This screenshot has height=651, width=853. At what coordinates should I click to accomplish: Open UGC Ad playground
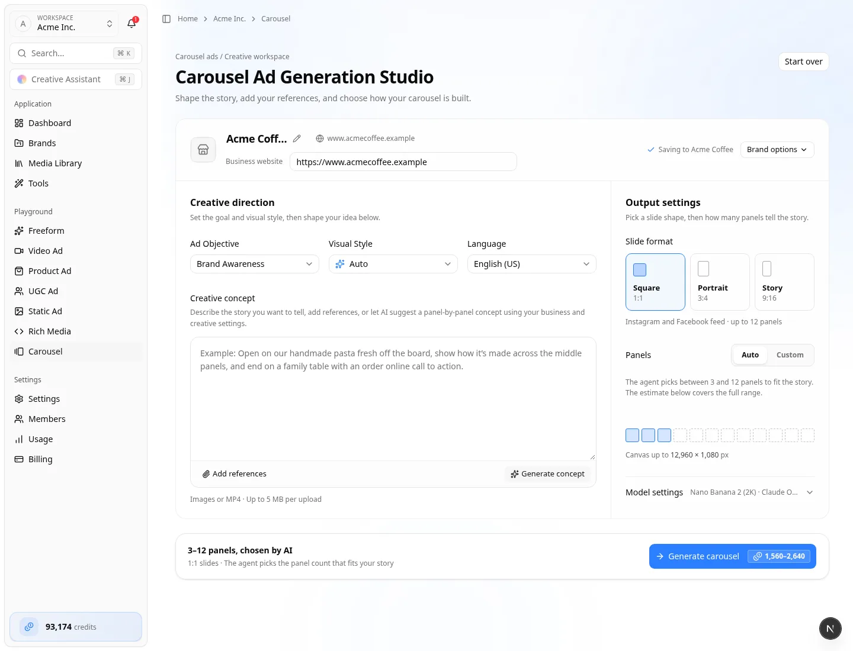click(x=76, y=291)
